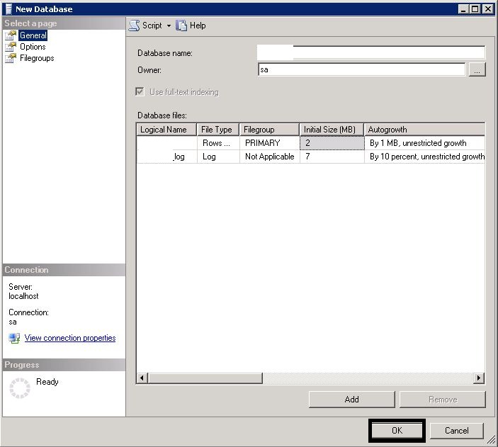
Task: Click the Database name input field
Action: point(371,52)
